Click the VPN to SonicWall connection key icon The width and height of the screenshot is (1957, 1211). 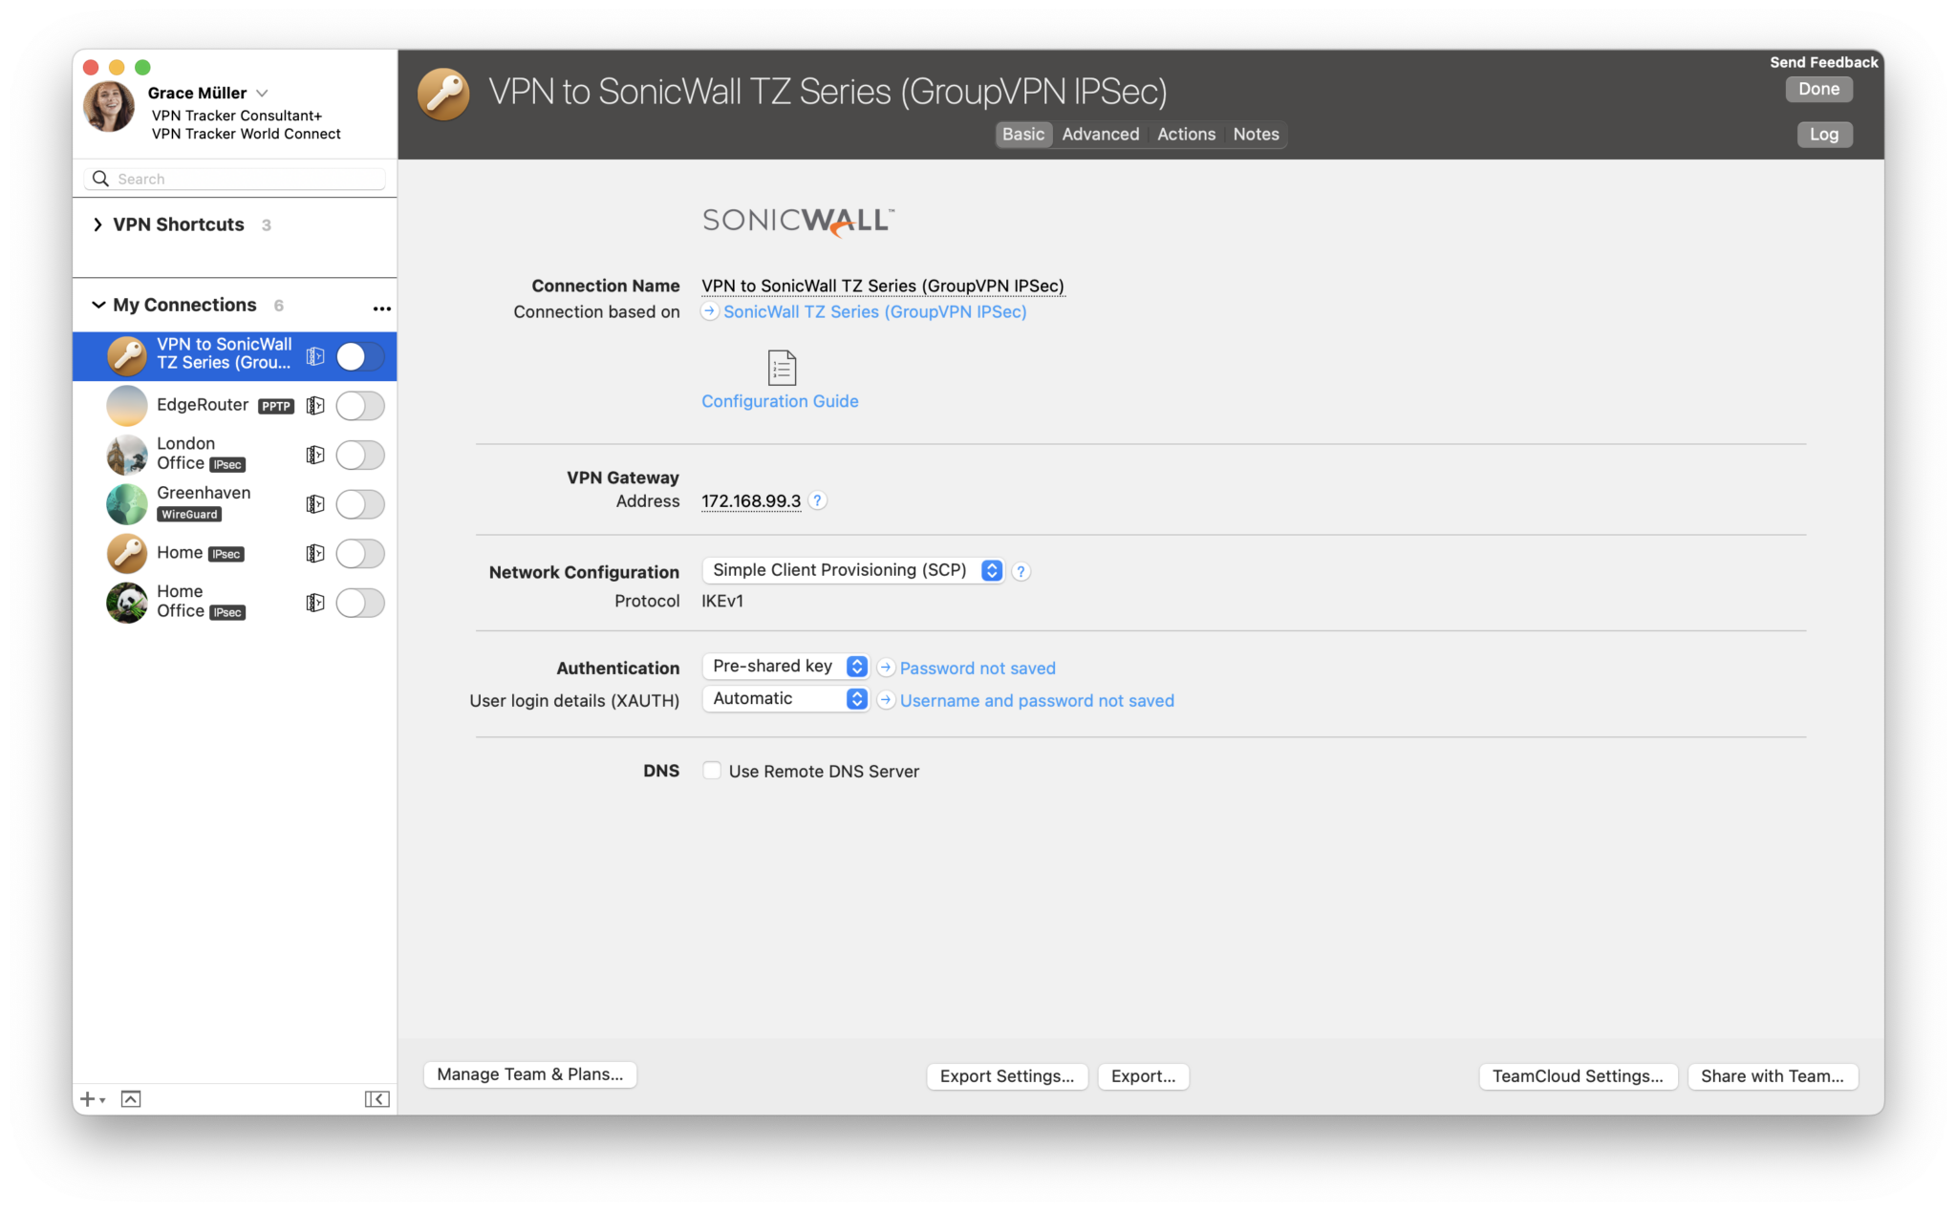126,354
